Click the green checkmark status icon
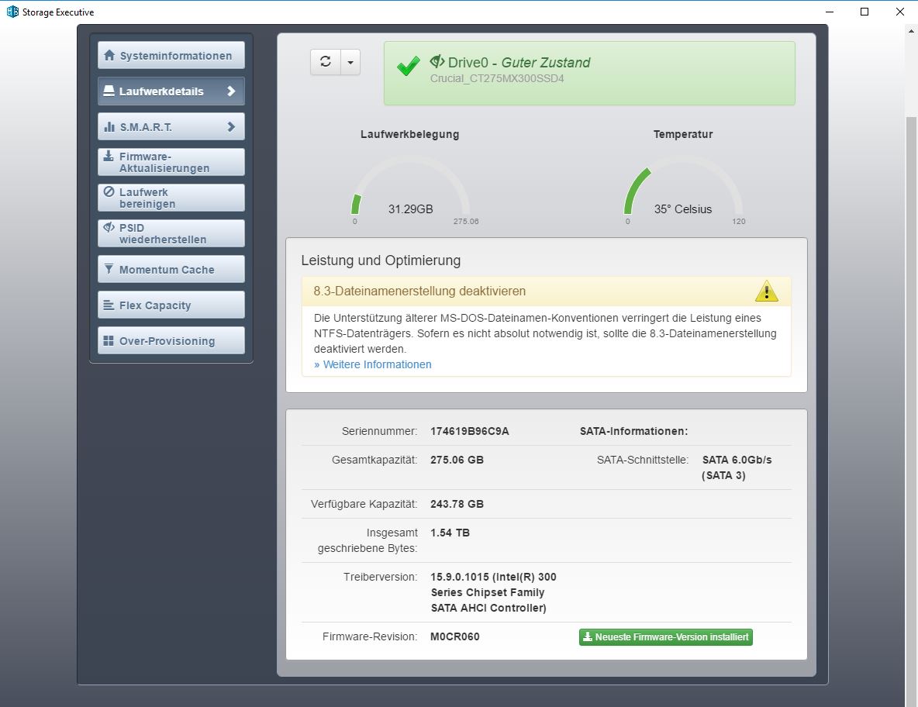This screenshot has width=918, height=707. click(x=408, y=66)
